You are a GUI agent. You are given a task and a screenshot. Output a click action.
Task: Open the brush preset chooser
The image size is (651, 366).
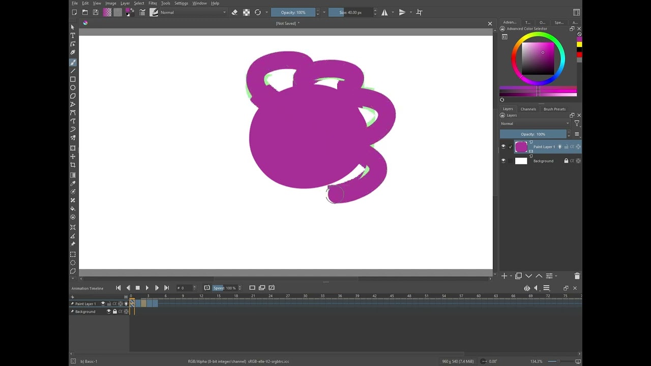(154, 12)
